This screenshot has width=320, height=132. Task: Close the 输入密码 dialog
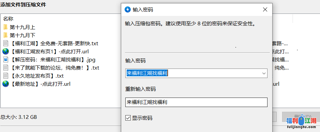[265, 9]
